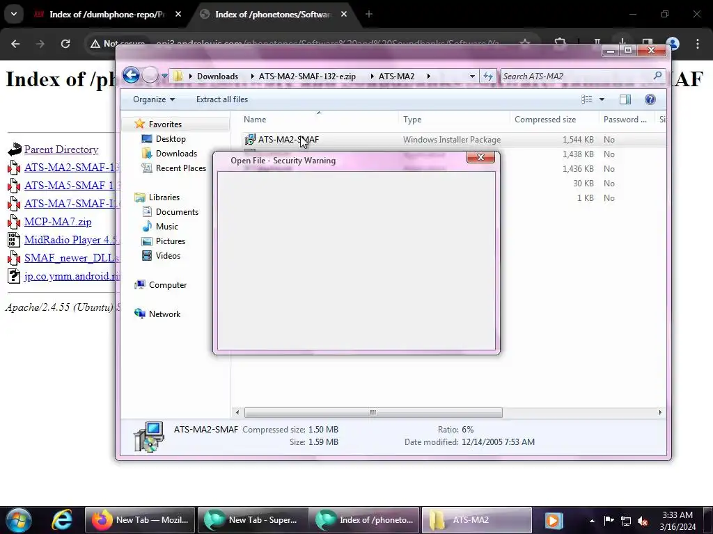The height and width of the screenshot is (534, 713).
Task: Click the horizontal scrollbar thumb in file list
Action: coord(373,413)
